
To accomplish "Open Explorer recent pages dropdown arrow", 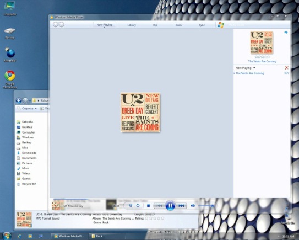I will pyautogui.click(x=30, y=100).
